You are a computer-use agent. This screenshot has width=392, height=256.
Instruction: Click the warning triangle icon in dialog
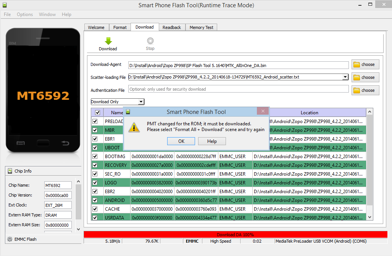pyautogui.click(x=134, y=127)
